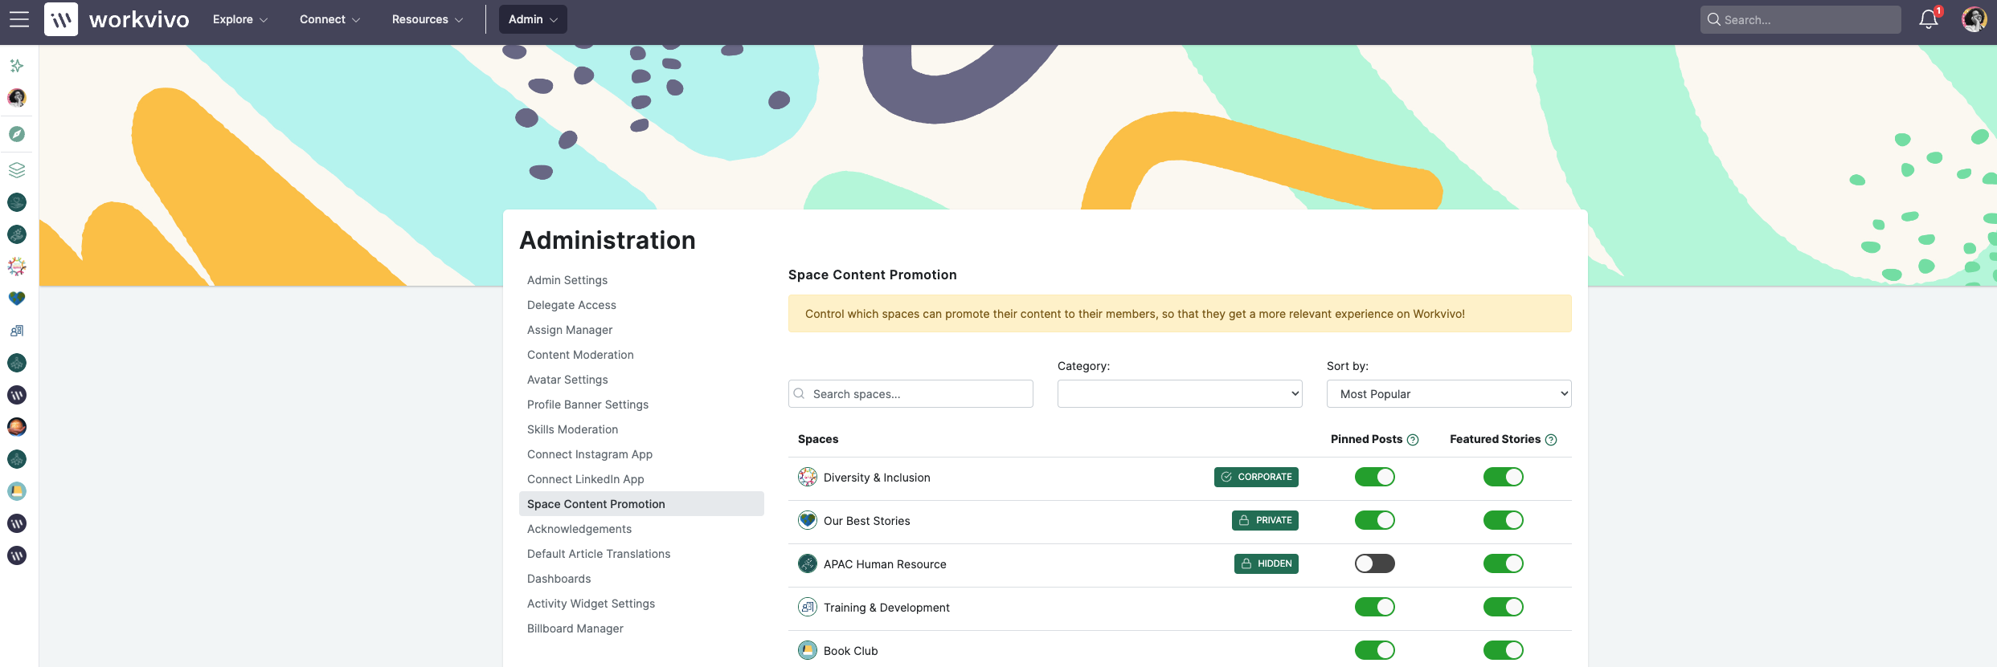Open the Pinned Posts help tooltip icon
This screenshot has height=667, width=1997.
point(1413,439)
